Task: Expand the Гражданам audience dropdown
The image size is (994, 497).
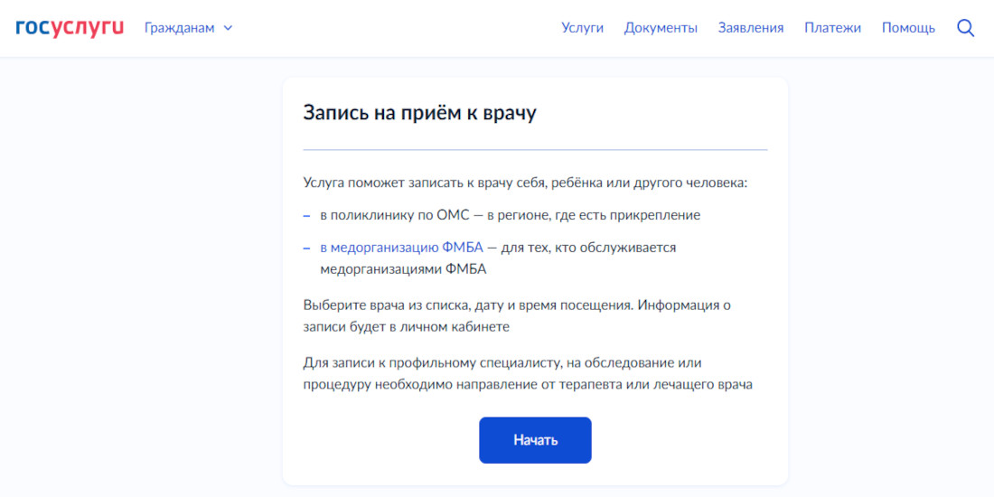Action: coord(180,28)
